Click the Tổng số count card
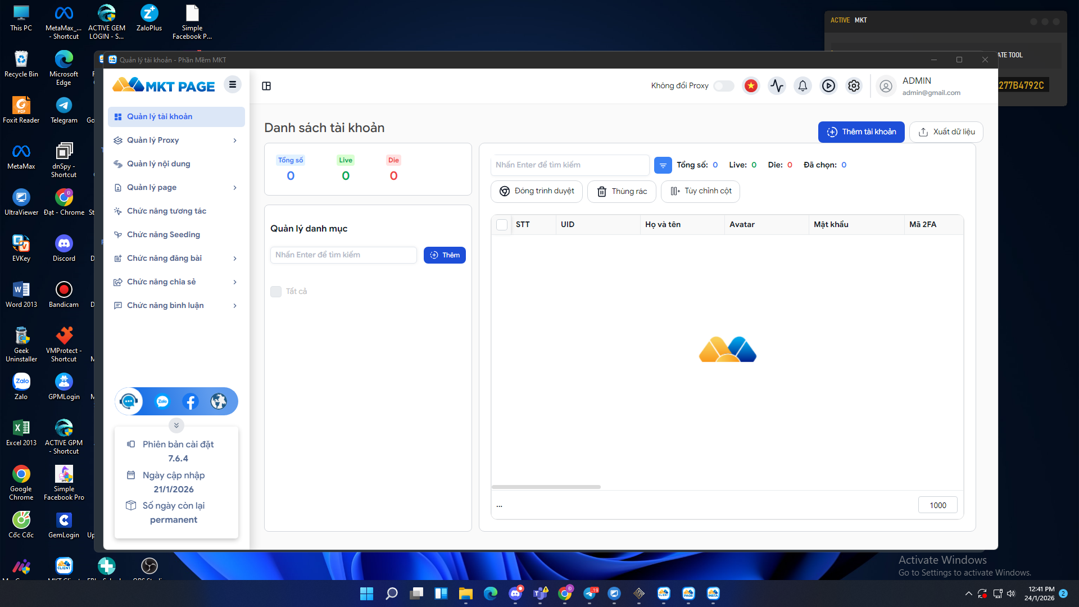The height and width of the screenshot is (607, 1079). 291,169
